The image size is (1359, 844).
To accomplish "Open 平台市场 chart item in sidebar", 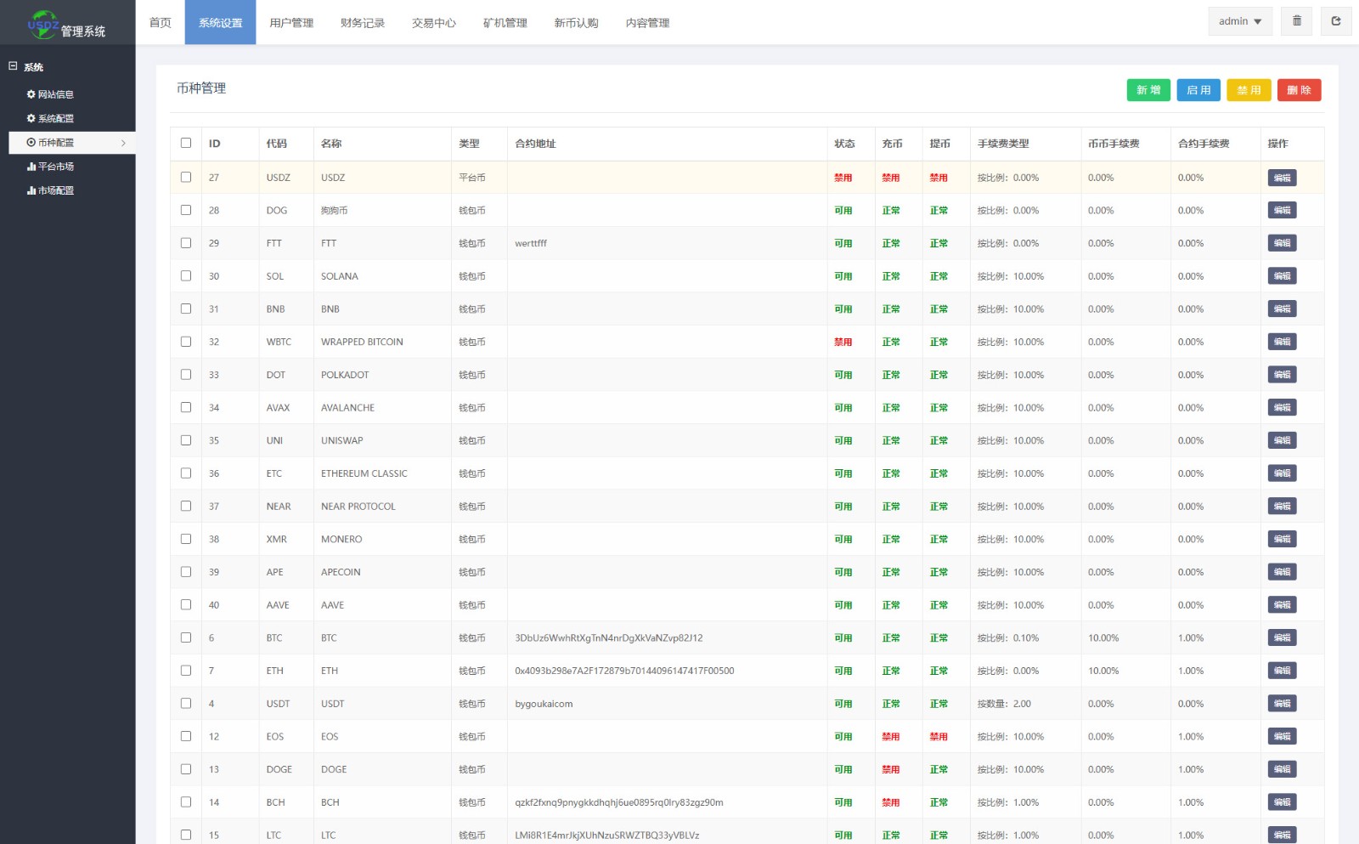I will (x=55, y=167).
